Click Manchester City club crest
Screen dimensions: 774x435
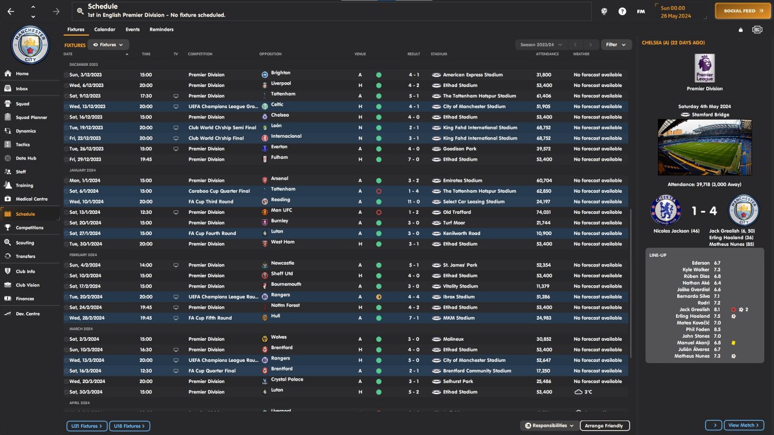click(30, 45)
